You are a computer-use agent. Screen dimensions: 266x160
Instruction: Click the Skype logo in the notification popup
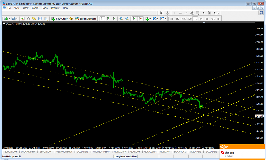[224, 147]
